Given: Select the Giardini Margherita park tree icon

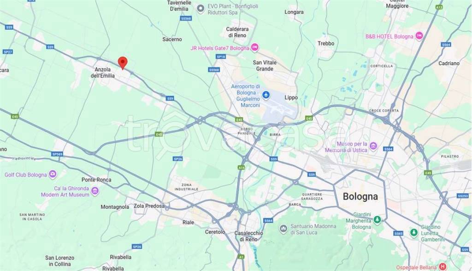Looking at the screenshot, I should tap(377, 219).
